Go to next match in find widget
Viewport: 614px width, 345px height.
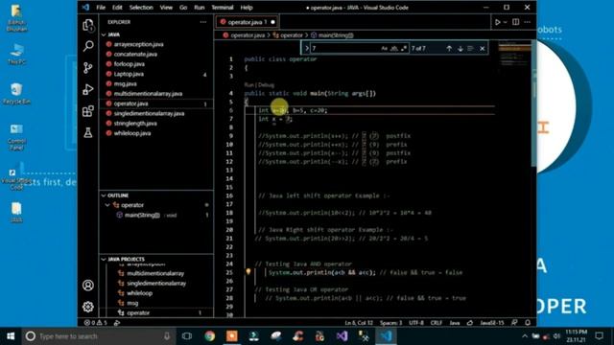click(460, 49)
